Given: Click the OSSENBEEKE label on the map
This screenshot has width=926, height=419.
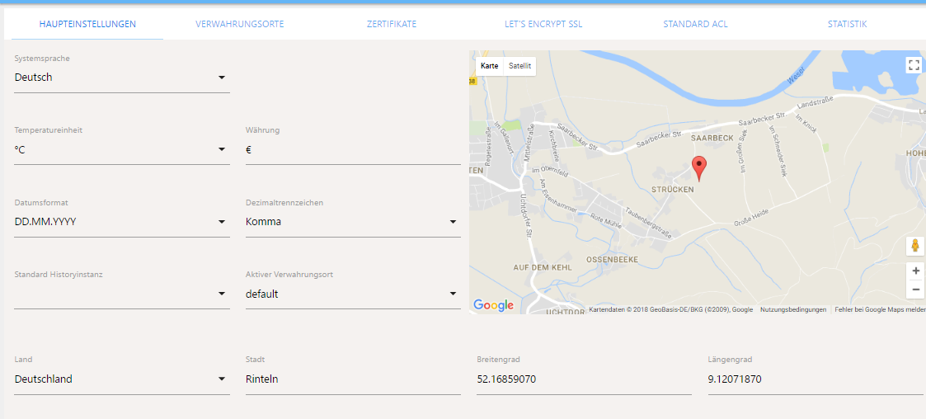Looking at the screenshot, I should point(613,260).
